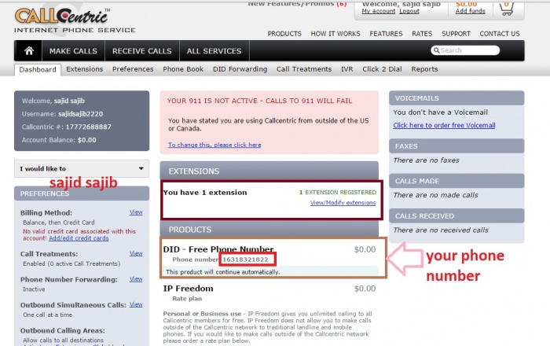
Task: Switch to the IVR tab
Action: tap(347, 69)
